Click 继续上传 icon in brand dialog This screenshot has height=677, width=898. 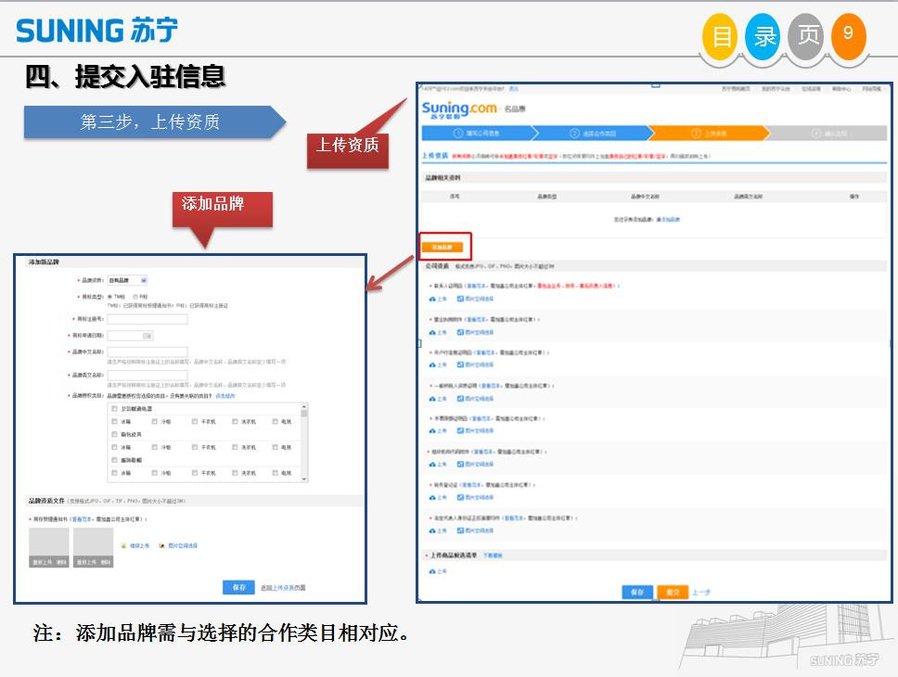tap(123, 546)
